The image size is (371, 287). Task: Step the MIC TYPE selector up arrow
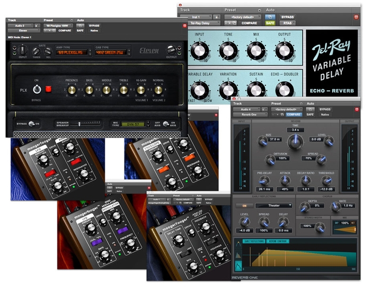148,122
